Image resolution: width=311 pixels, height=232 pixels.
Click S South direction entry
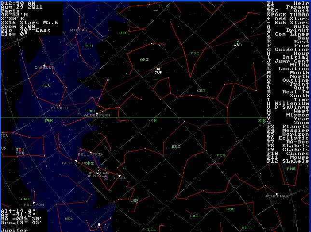pyautogui.click(x=288, y=96)
